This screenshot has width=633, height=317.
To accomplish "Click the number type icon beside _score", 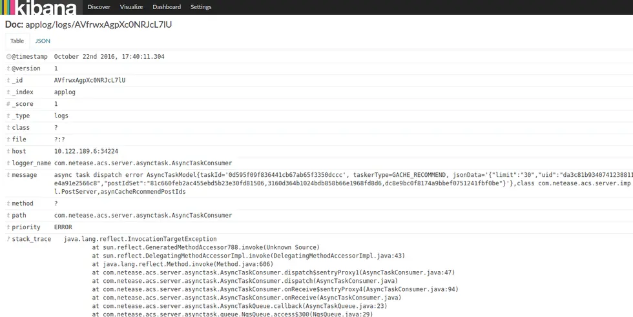I will pos(8,104).
